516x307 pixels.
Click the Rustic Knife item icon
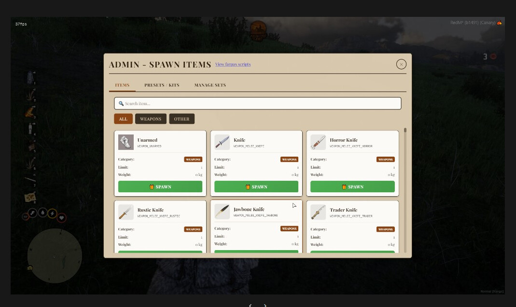[x=126, y=212]
